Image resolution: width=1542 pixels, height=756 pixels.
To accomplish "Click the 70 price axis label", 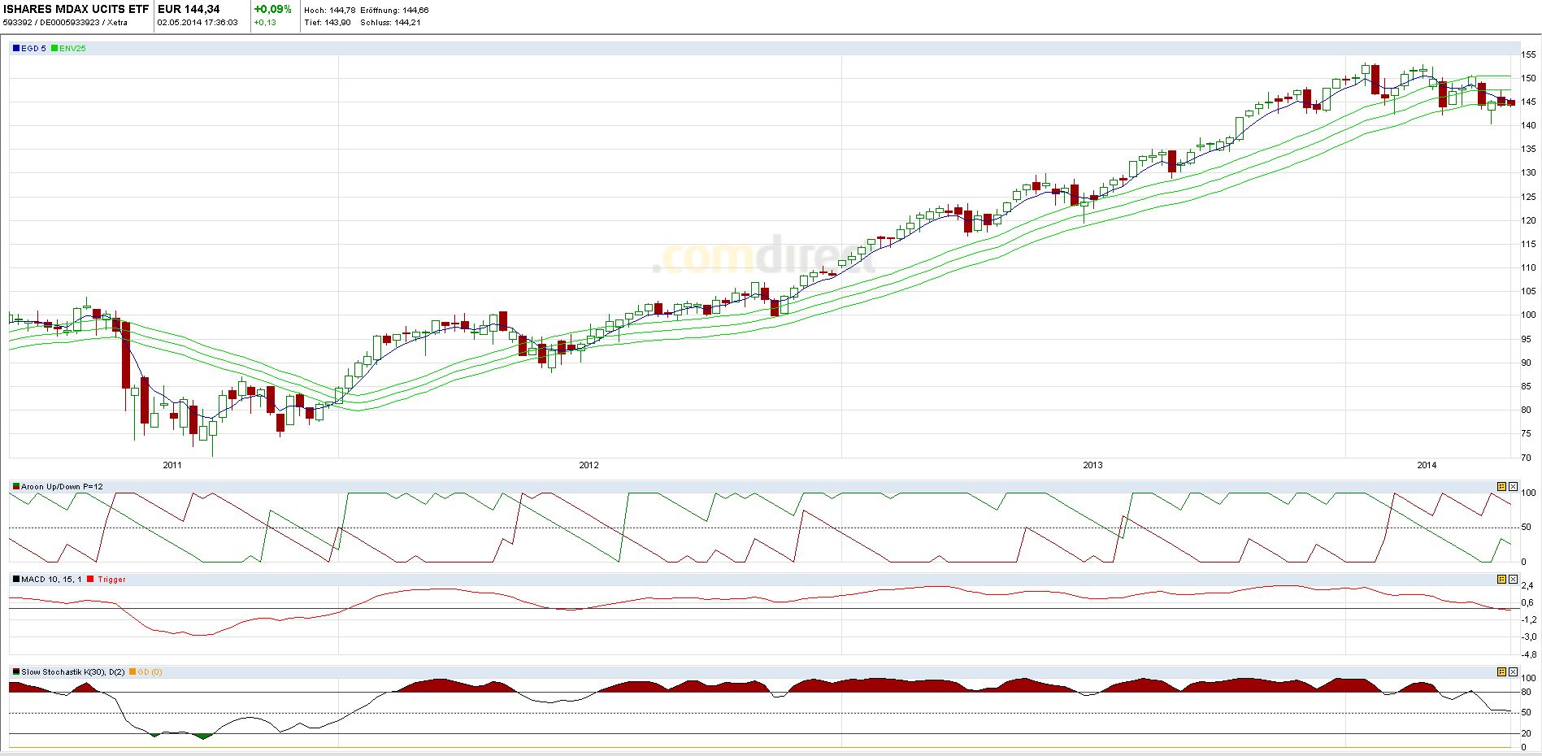I will point(1526,458).
